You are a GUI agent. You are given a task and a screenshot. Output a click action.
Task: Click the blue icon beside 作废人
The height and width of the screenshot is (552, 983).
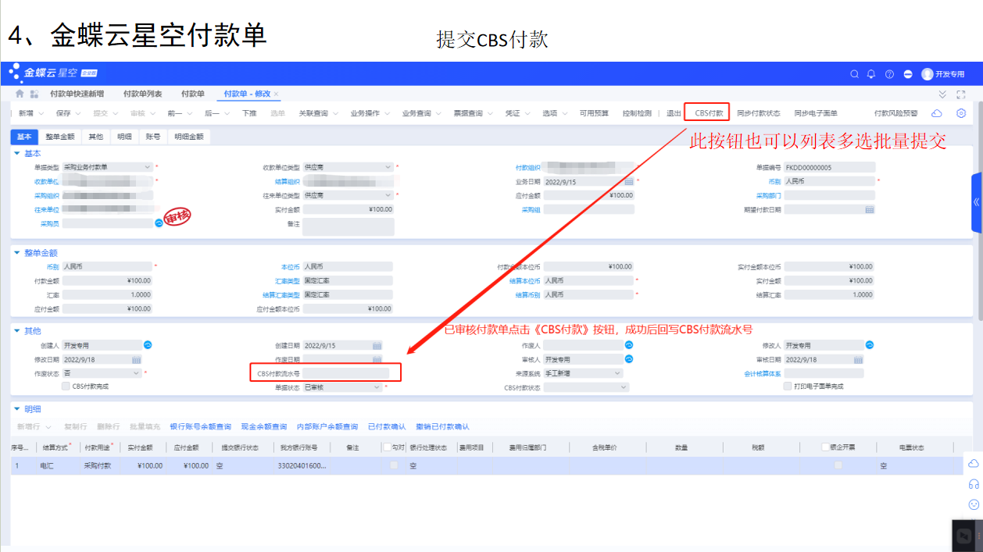(x=628, y=345)
